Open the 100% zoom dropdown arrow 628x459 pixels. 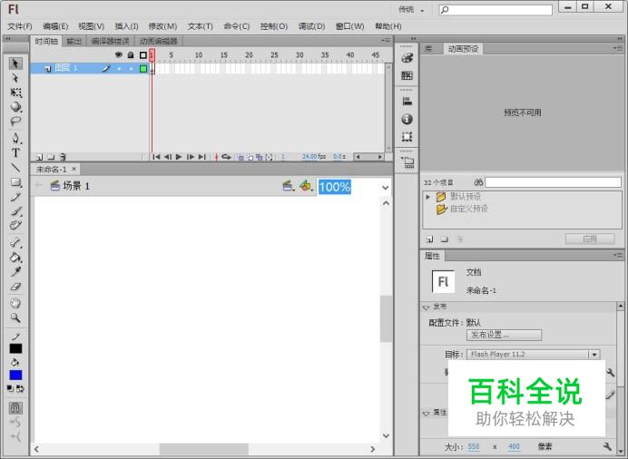coord(386,187)
